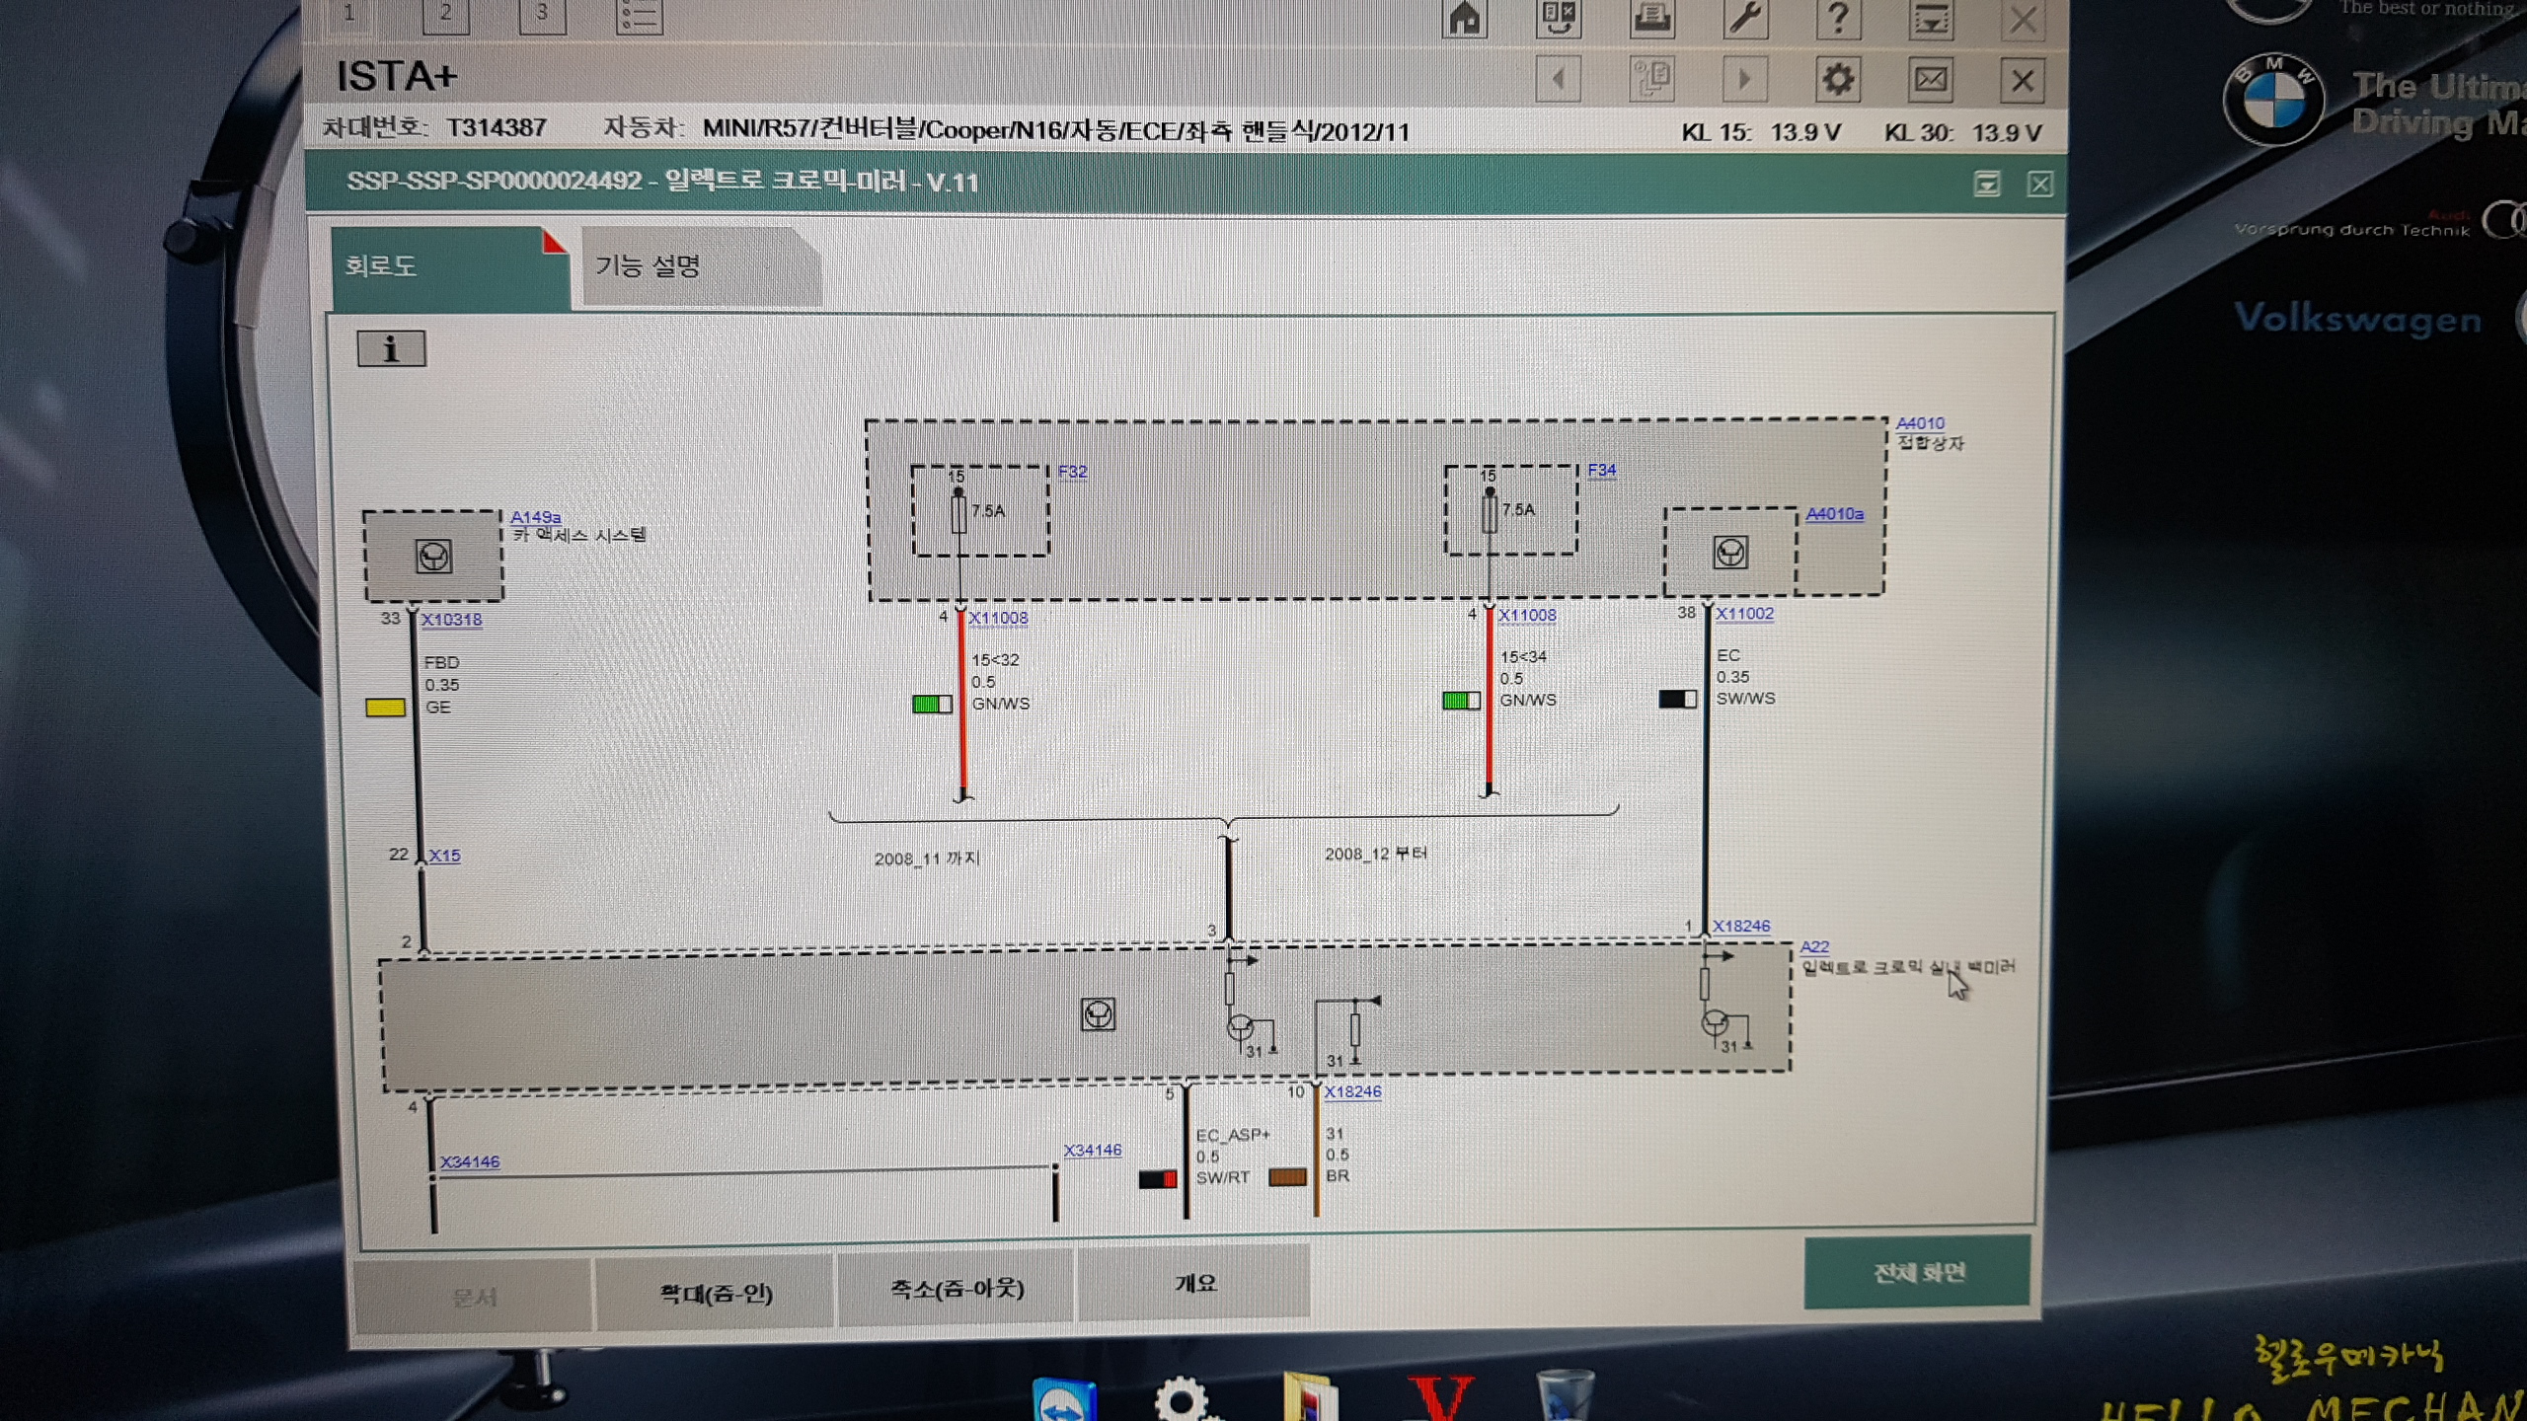This screenshot has height=1421, width=2527.
Task: Open settings via the gear icon
Action: 1837,80
